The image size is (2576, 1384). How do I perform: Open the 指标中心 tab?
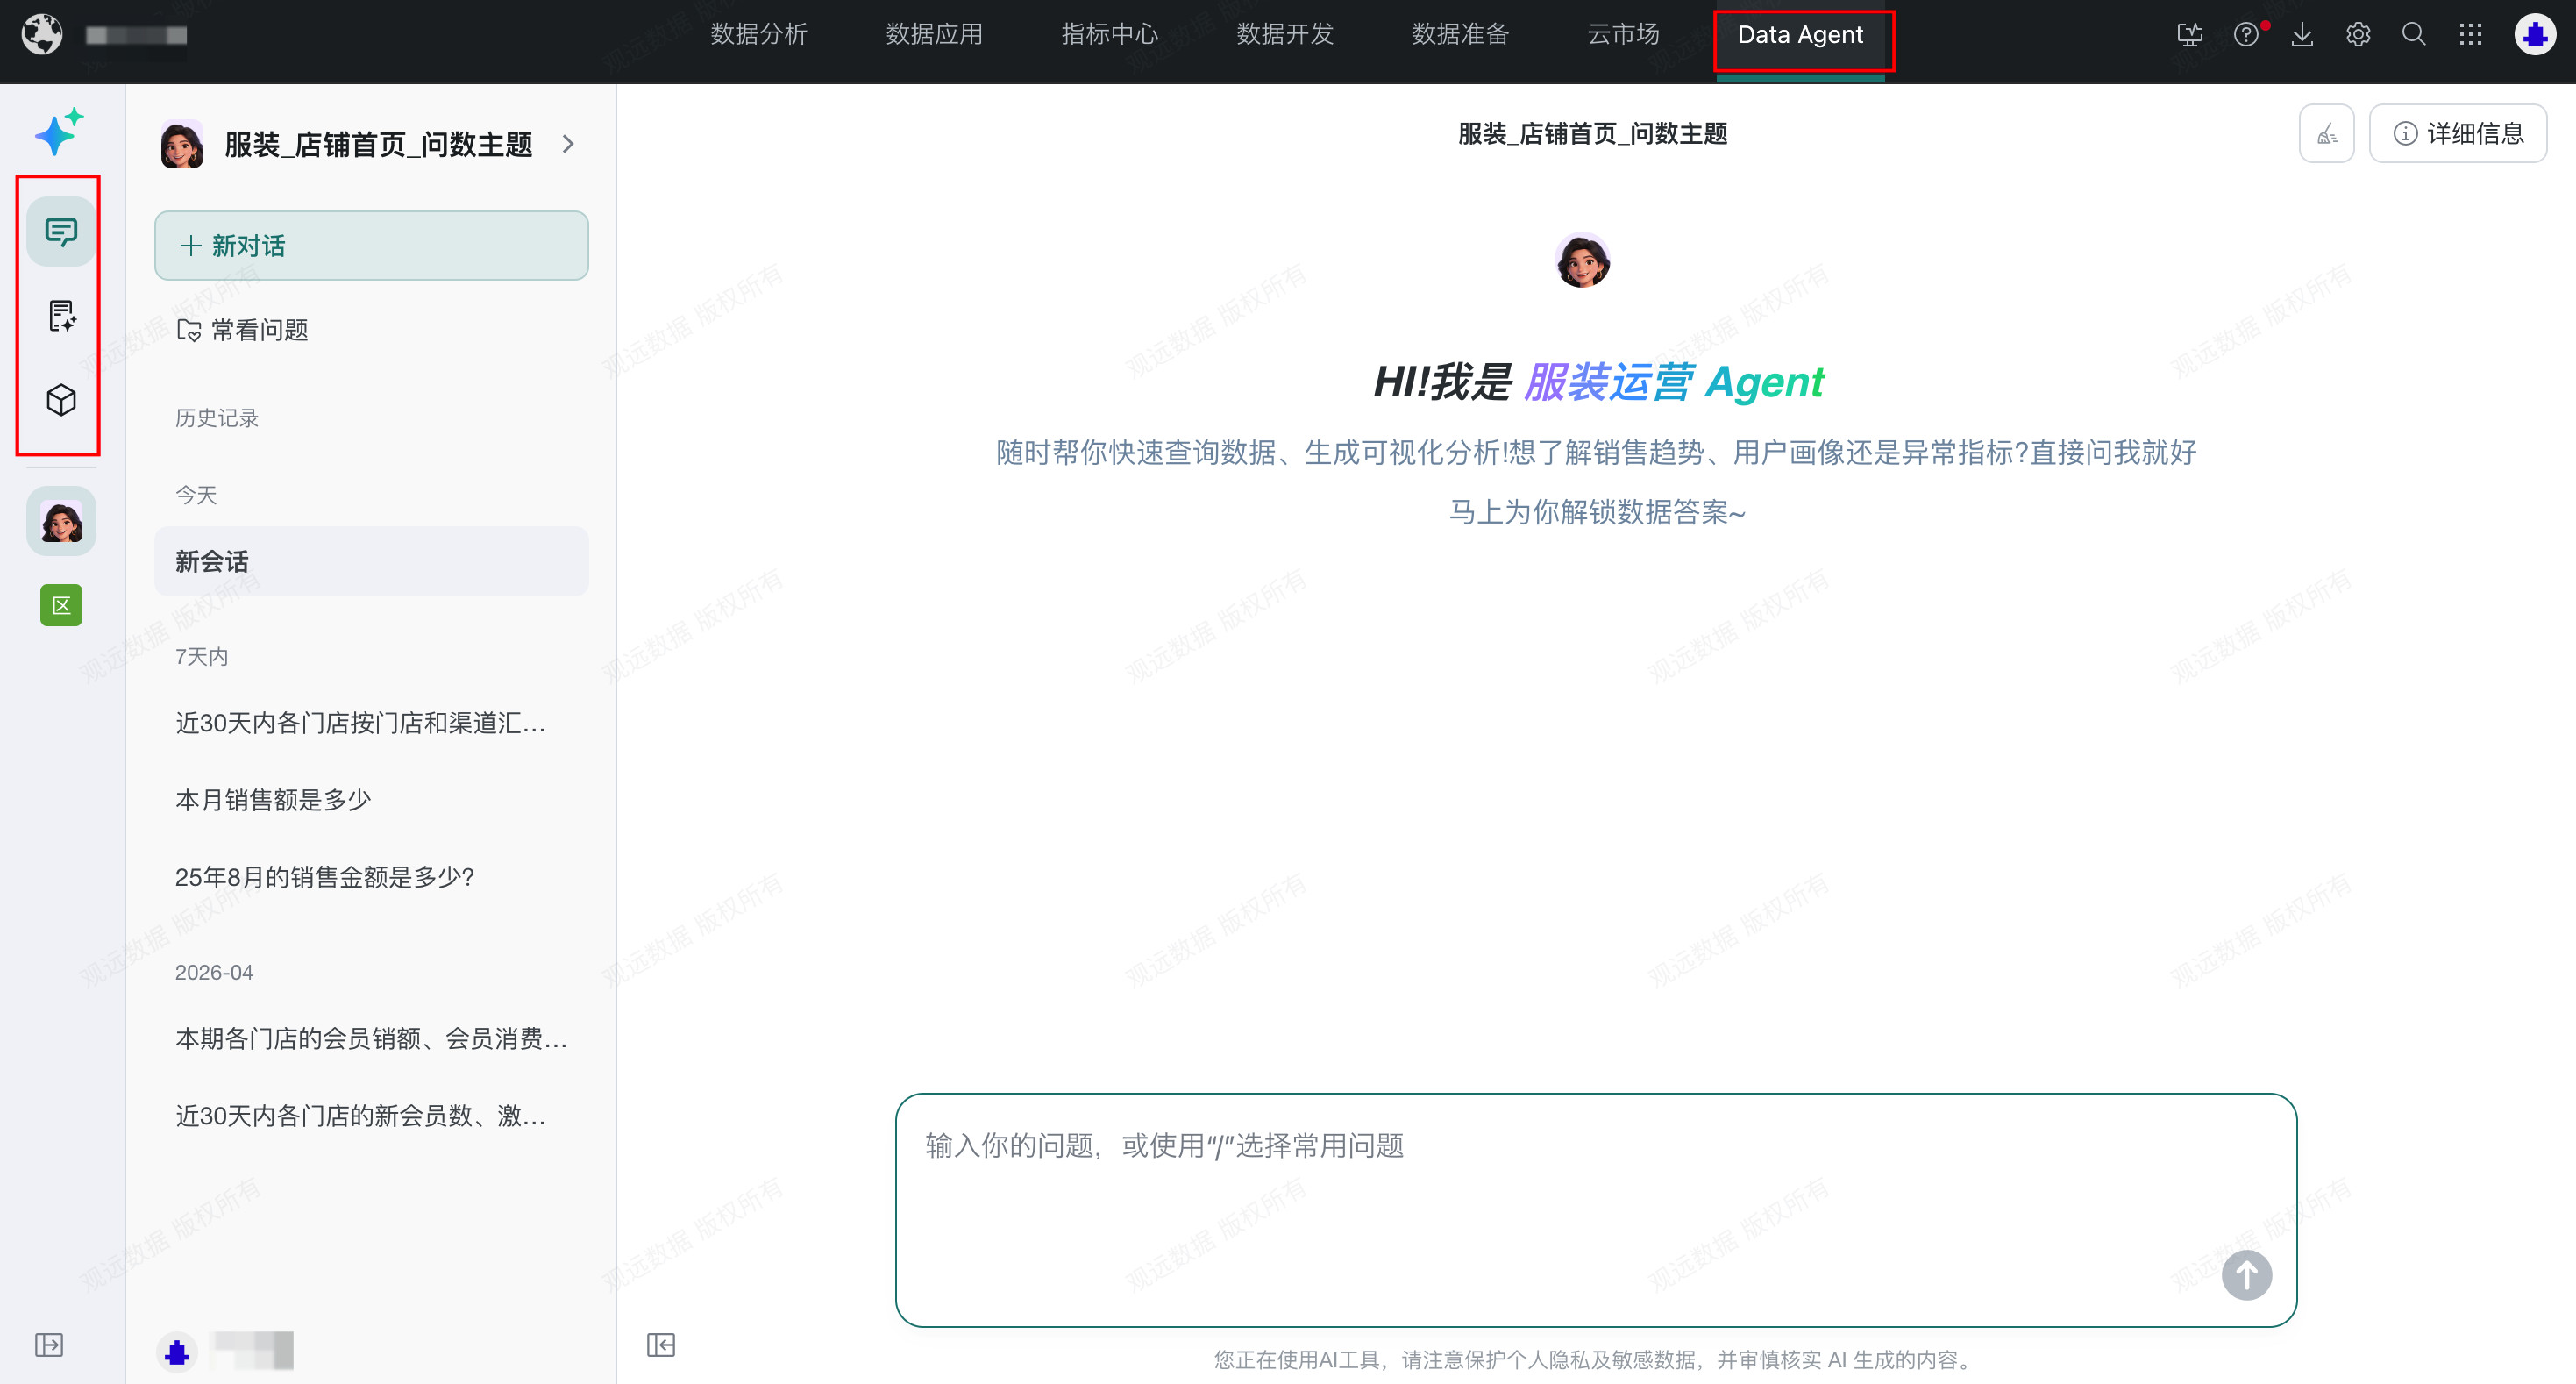coord(1110,35)
